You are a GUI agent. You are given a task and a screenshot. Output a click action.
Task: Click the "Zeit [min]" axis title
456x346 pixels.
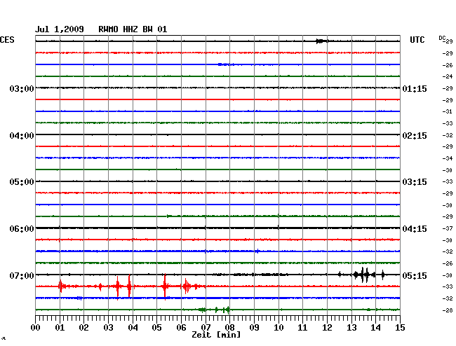[x=216, y=335]
